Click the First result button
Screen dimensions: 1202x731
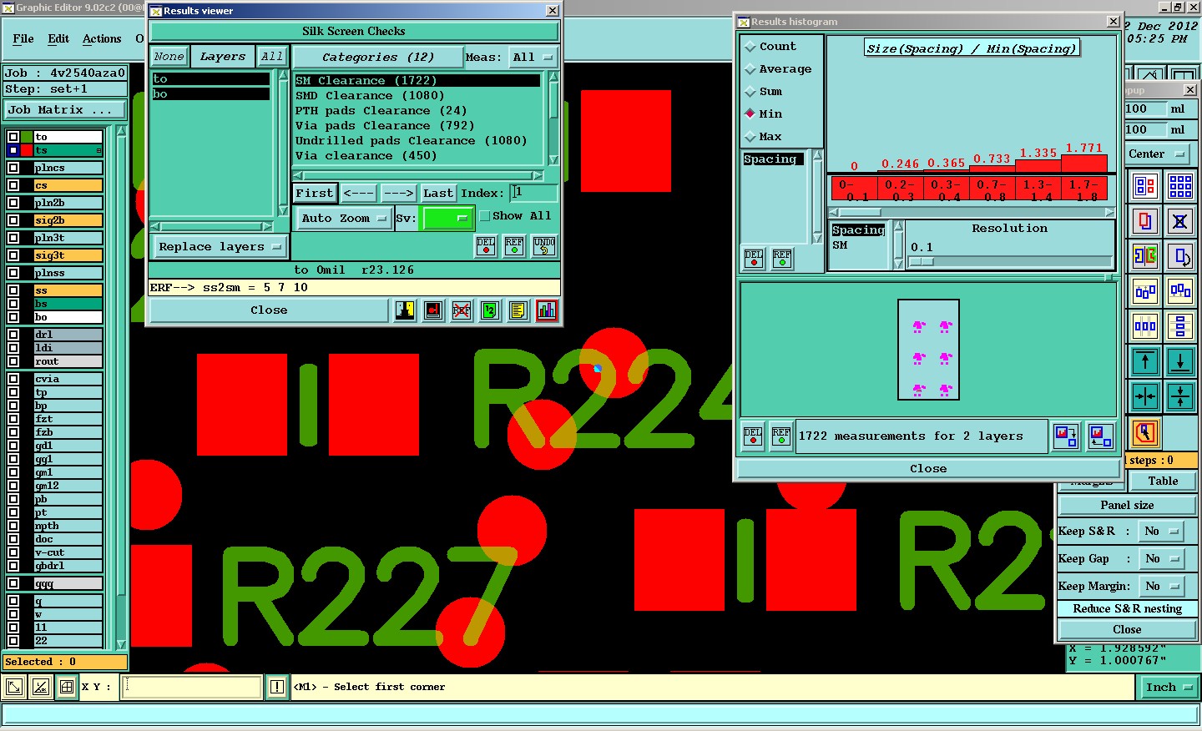(315, 194)
